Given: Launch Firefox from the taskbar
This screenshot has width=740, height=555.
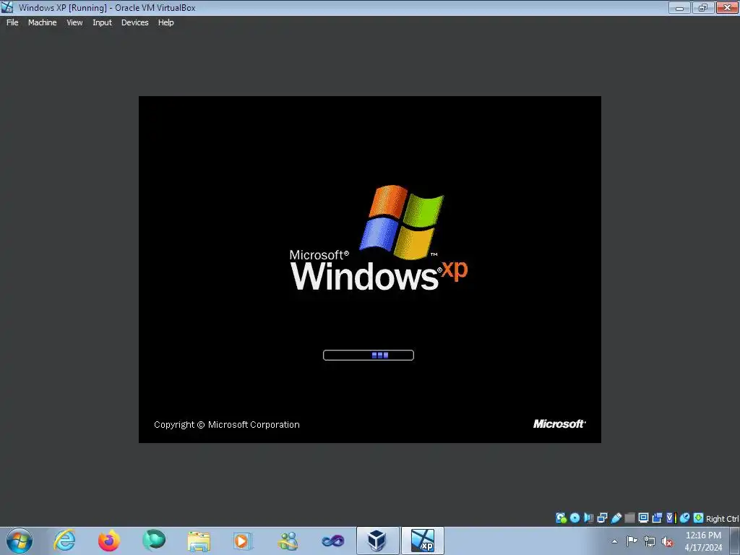Looking at the screenshot, I should 109,541.
